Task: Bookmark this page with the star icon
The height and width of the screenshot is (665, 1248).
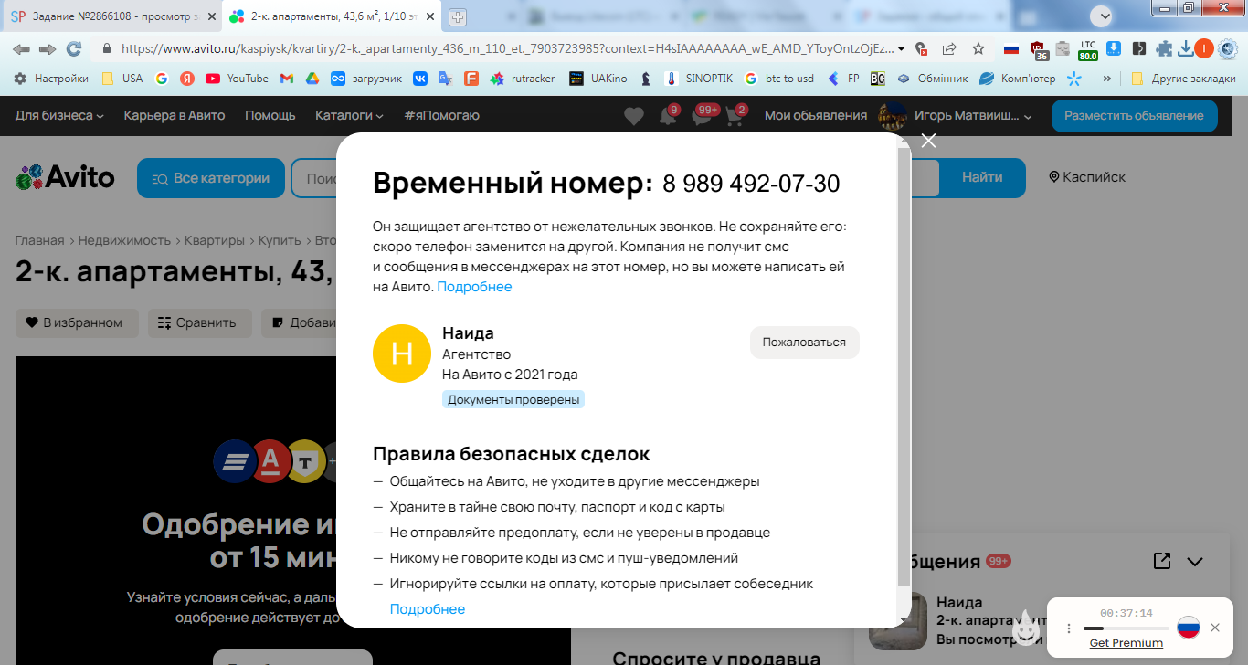Action: (x=978, y=48)
